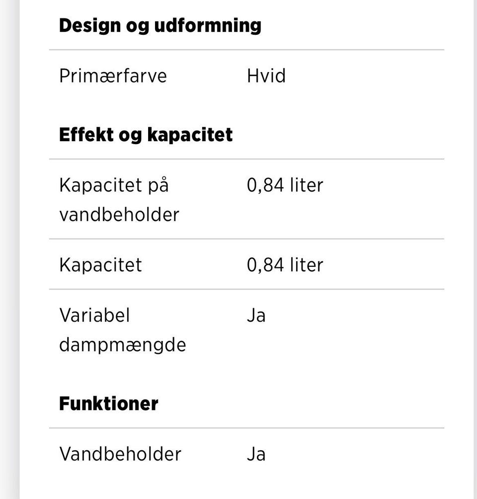Click the Ja value for Variabel dampmængde
The height and width of the screenshot is (499, 477).
(x=256, y=316)
